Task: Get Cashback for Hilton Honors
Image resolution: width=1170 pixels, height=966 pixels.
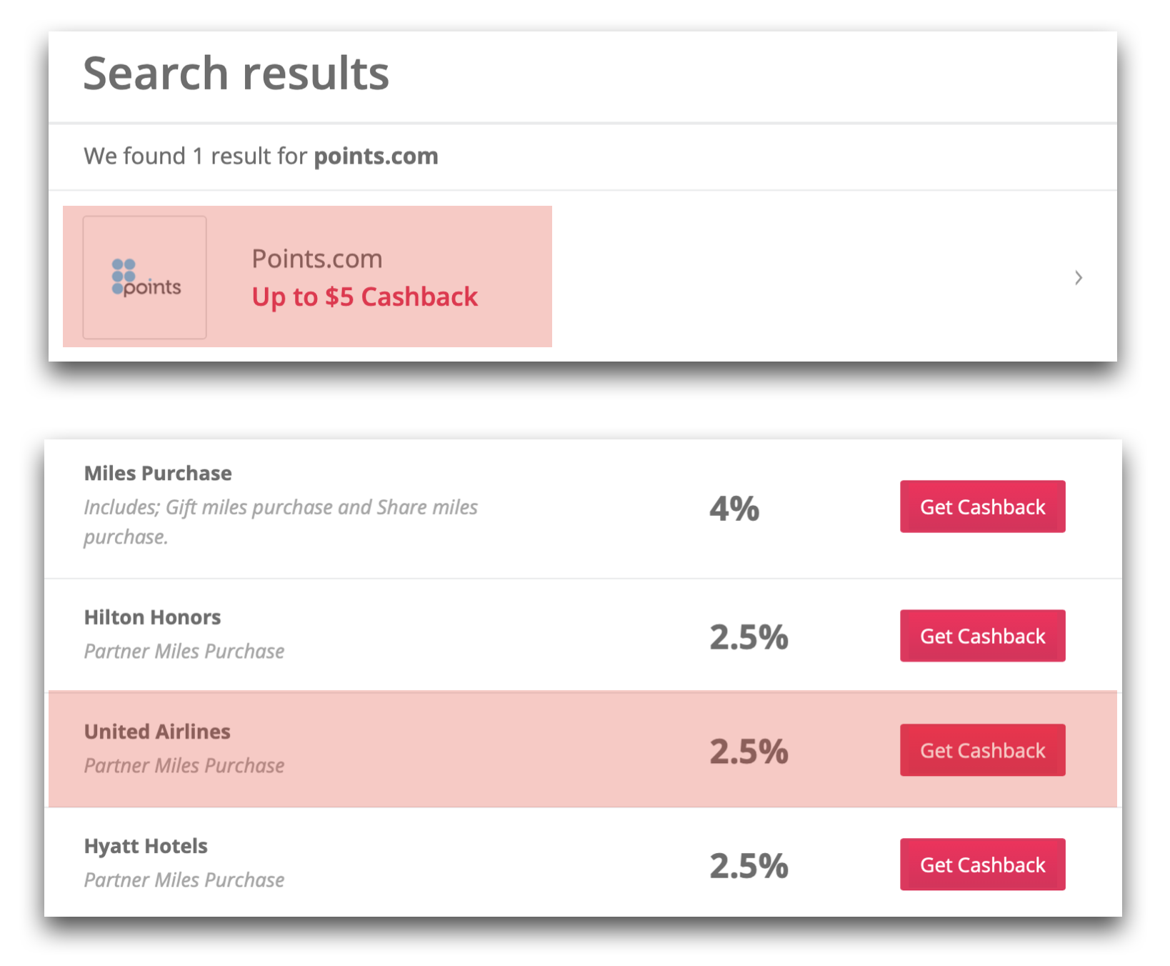Action: (982, 636)
